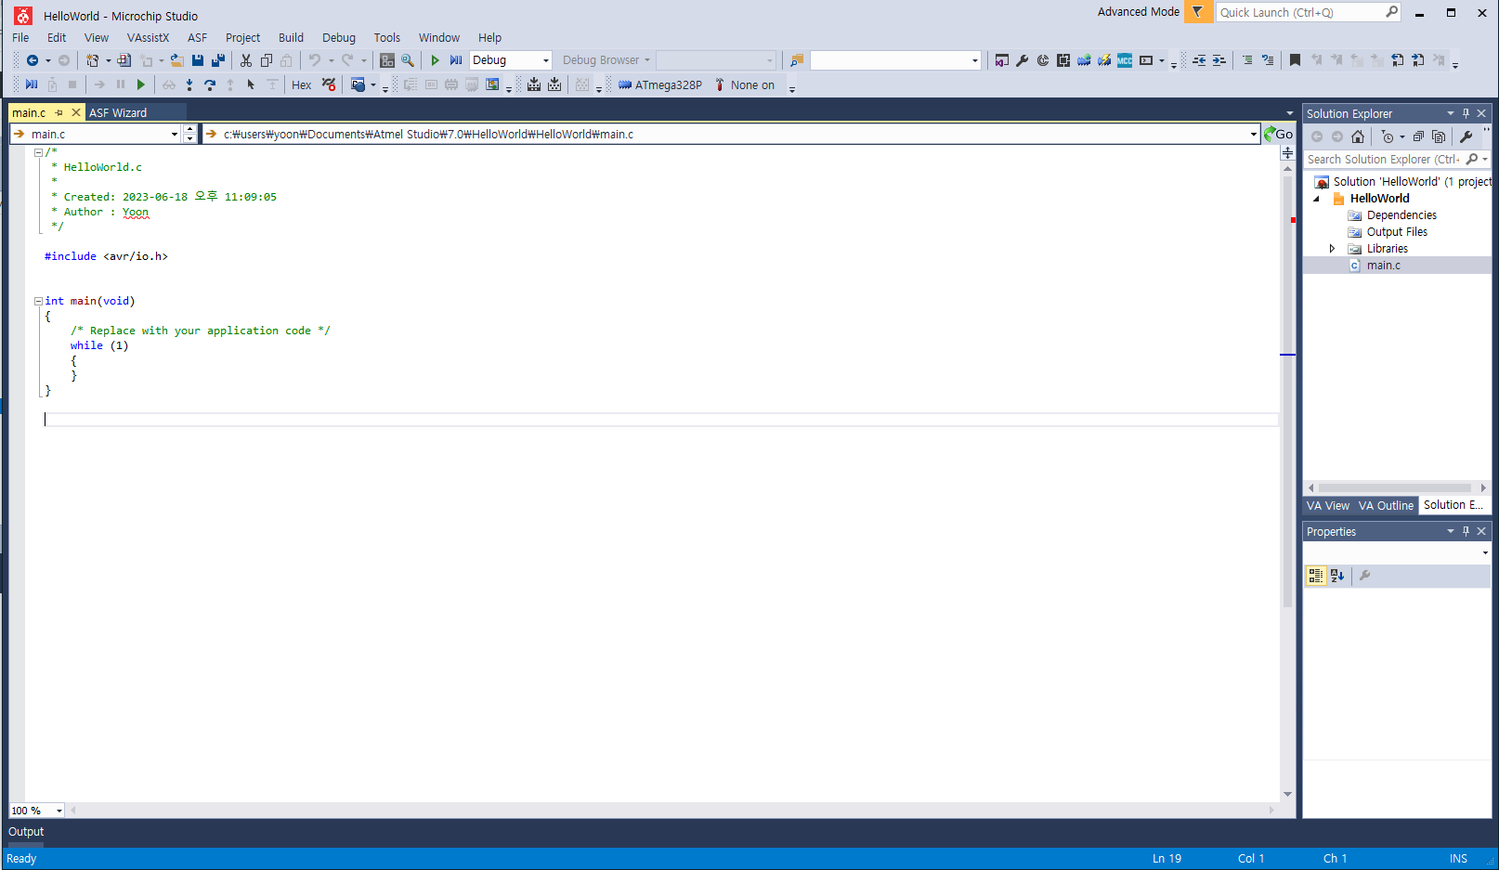Click the Cut scissors icon

[x=246, y=60]
